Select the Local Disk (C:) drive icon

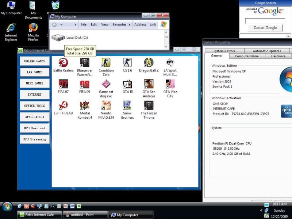click(58, 38)
